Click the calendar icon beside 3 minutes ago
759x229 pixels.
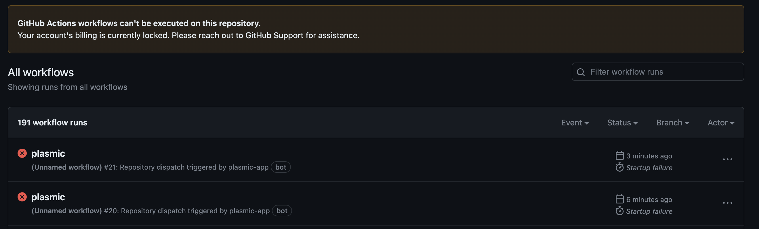click(x=619, y=156)
